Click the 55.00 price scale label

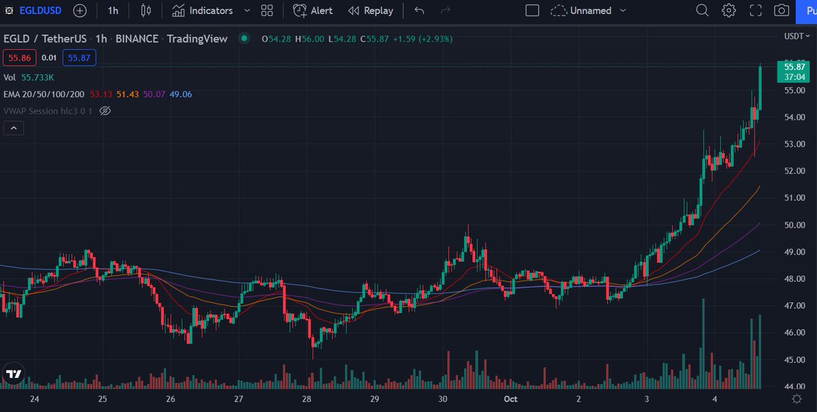[x=795, y=90]
